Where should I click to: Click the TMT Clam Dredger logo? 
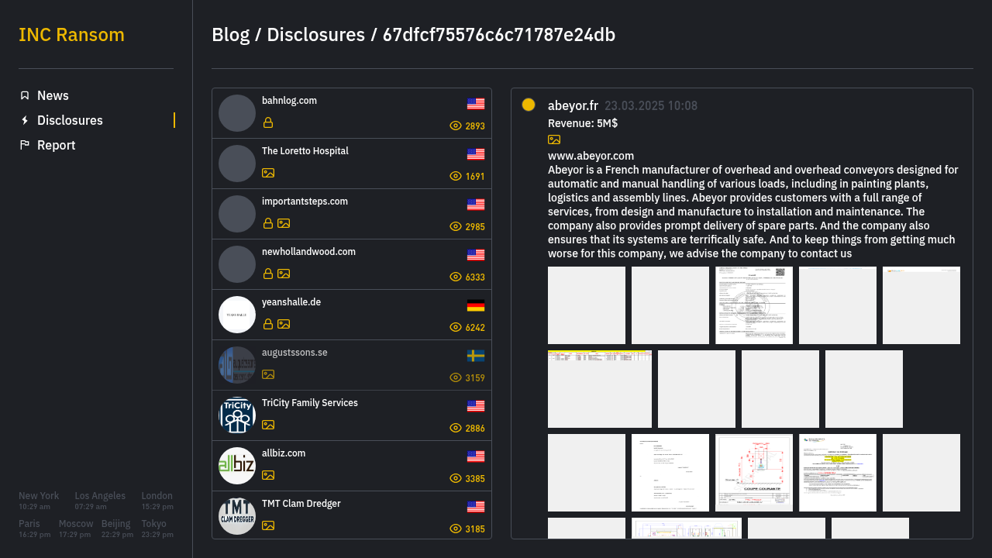click(x=237, y=516)
